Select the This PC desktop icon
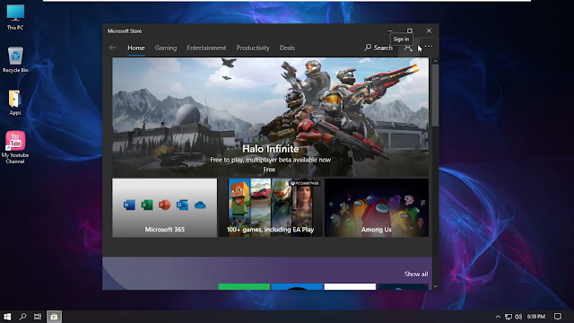The height and width of the screenshot is (323, 574). click(15, 17)
